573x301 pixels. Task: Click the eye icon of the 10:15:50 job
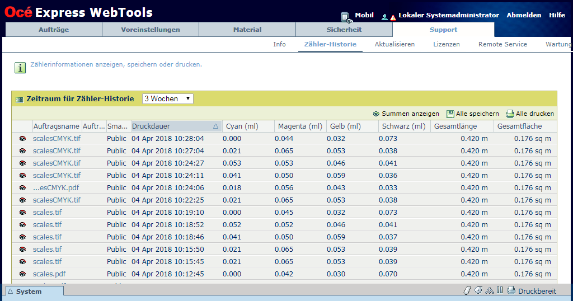pos(22,250)
